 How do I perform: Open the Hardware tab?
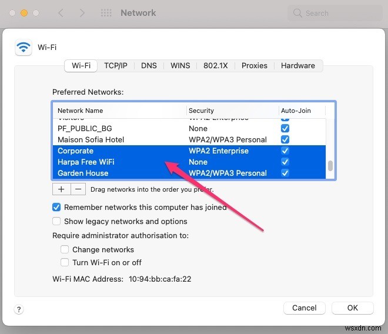pyautogui.click(x=298, y=66)
